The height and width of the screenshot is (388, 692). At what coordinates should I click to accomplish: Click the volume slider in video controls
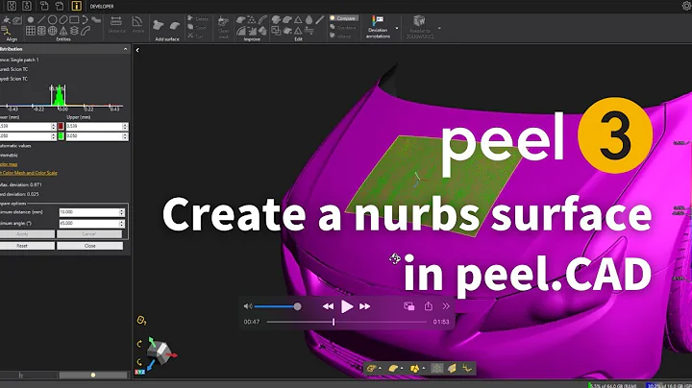[277, 306]
